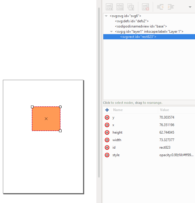The width and height of the screenshot is (195, 203).
Task: Click the new text node icon
Action: point(120,7)
